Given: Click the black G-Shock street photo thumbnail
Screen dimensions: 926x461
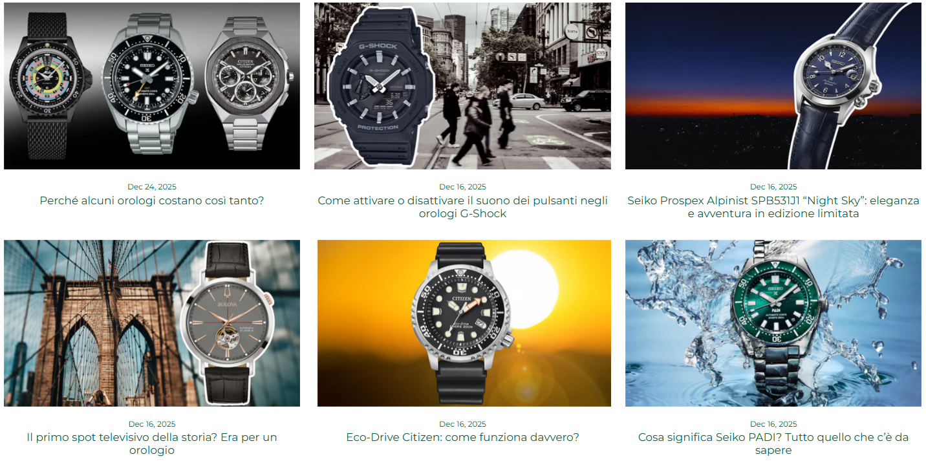Looking at the screenshot, I should tap(462, 86).
